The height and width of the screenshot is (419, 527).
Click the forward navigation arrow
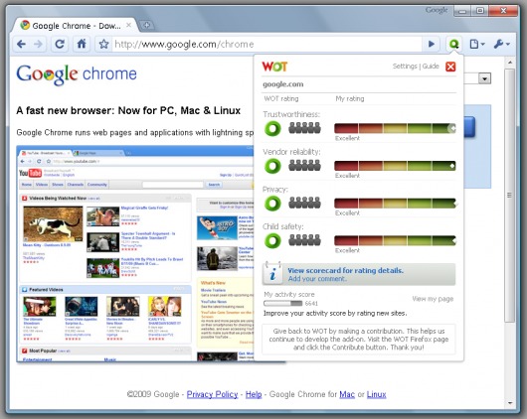pos(39,44)
